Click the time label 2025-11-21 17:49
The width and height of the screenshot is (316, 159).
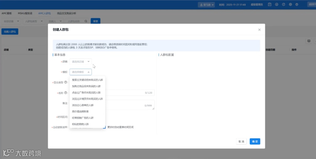[x=232, y=5]
